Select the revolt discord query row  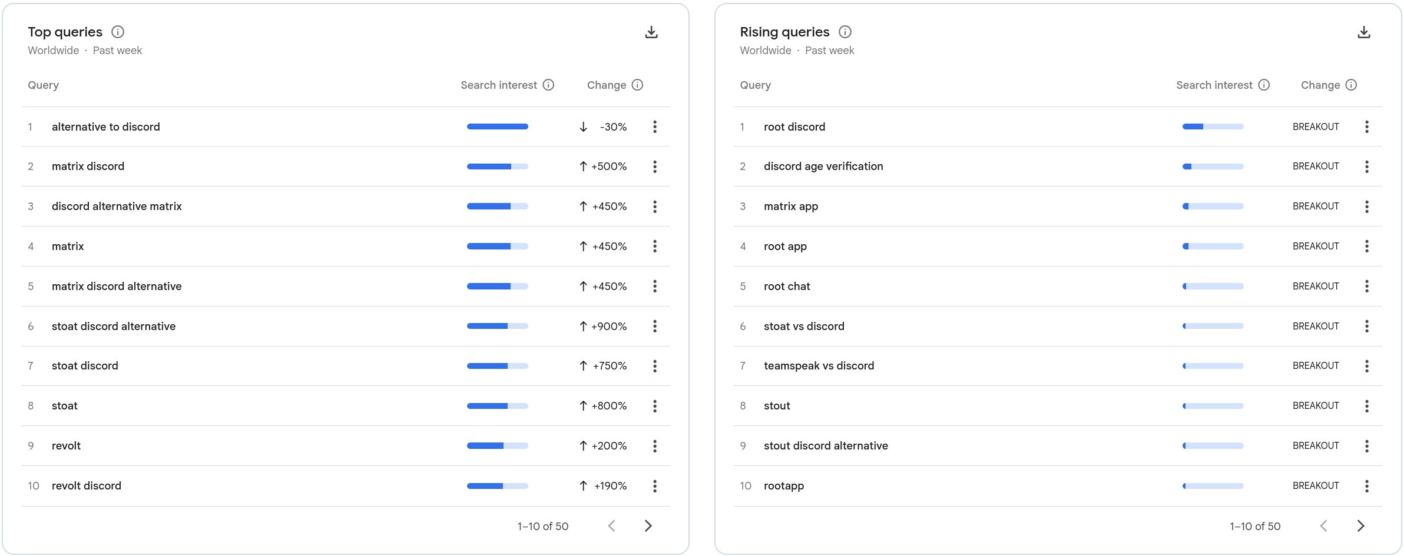pos(86,486)
